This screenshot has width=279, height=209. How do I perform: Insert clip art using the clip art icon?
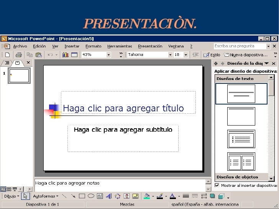126,196
